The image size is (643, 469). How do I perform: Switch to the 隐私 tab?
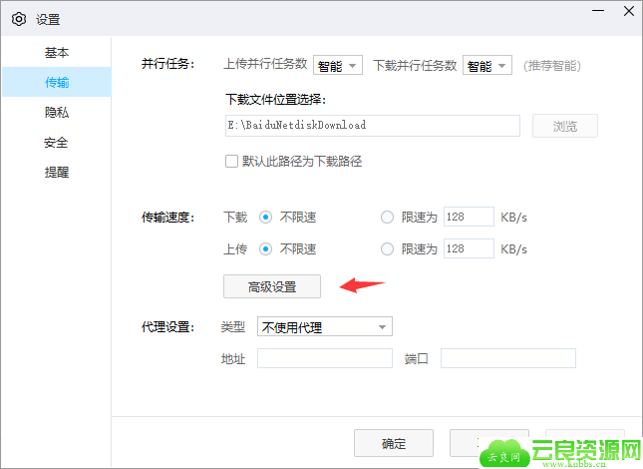(57, 112)
